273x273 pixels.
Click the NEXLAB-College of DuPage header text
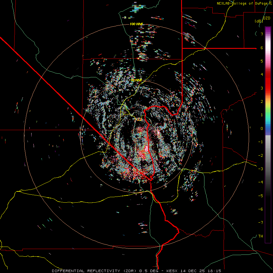coord(242,3)
